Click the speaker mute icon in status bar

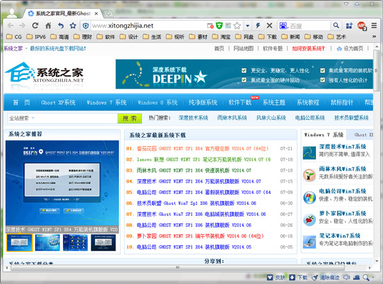coord(347,278)
